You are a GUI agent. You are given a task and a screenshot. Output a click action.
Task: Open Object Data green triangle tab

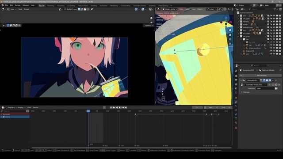[236, 118]
